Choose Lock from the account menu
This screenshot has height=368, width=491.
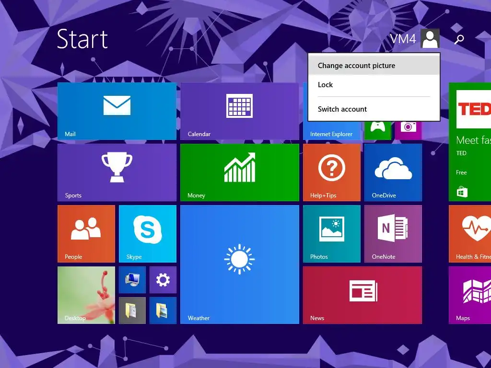(x=374, y=84)
